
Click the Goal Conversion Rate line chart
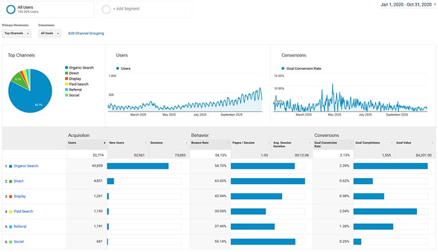(x=350, y=93)
